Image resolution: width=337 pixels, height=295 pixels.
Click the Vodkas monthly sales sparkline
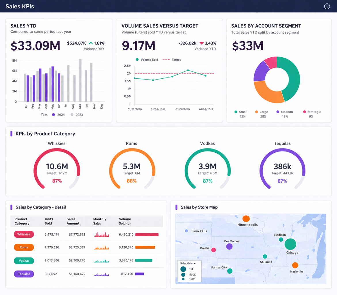tap(101, 261)
